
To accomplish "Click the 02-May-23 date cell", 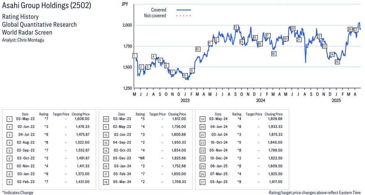I will tap(122, 127).
